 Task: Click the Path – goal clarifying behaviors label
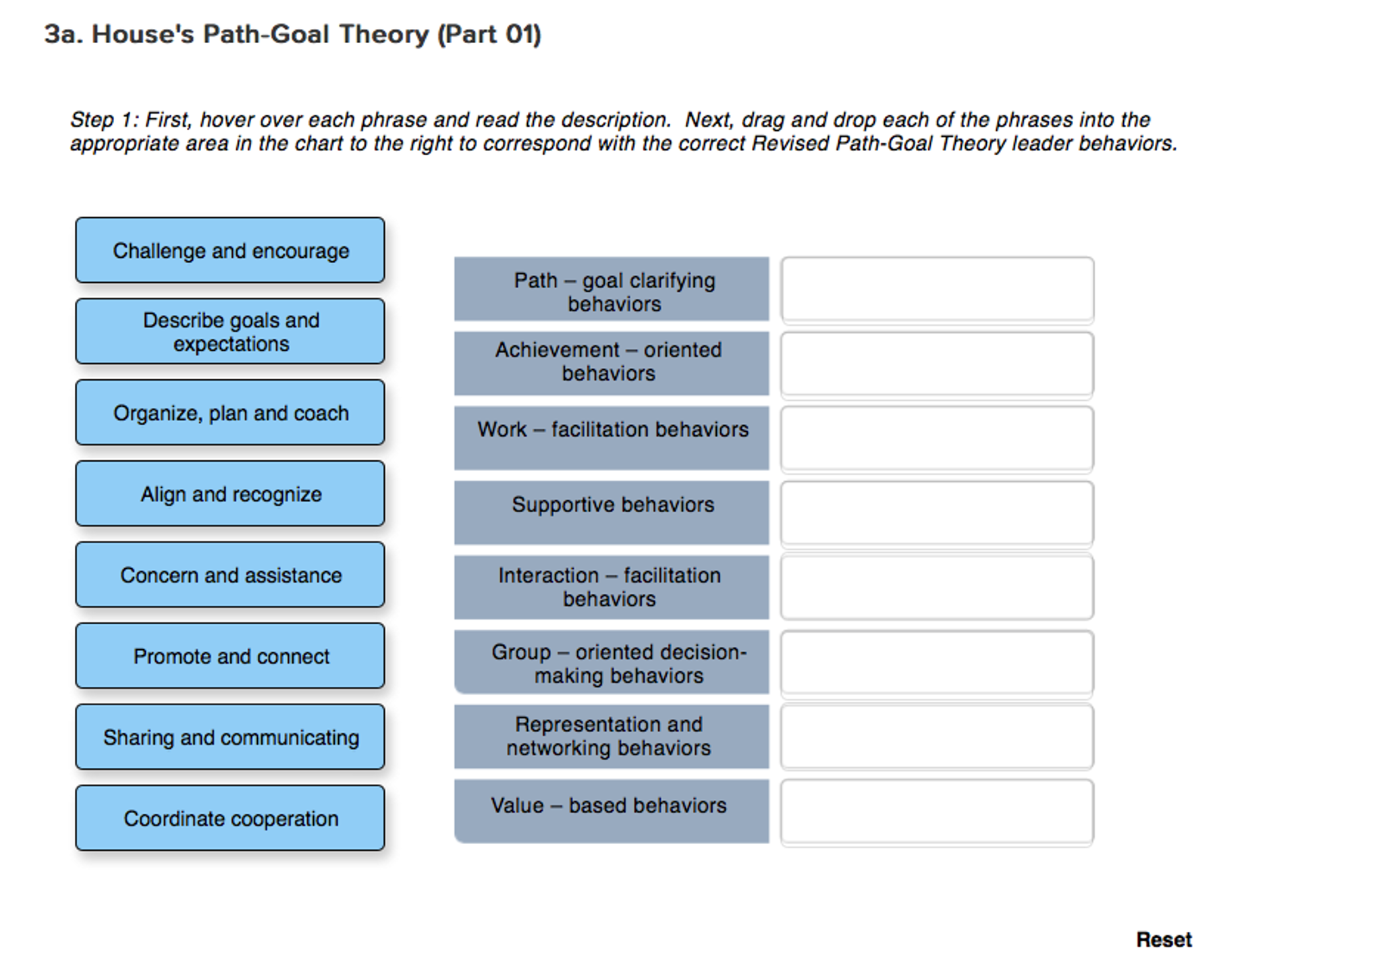click(x=612, y=289)
